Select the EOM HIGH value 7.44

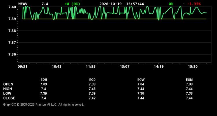click(189, 89)
